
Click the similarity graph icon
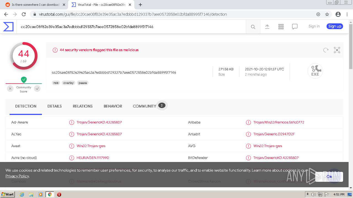coord(337,50)
